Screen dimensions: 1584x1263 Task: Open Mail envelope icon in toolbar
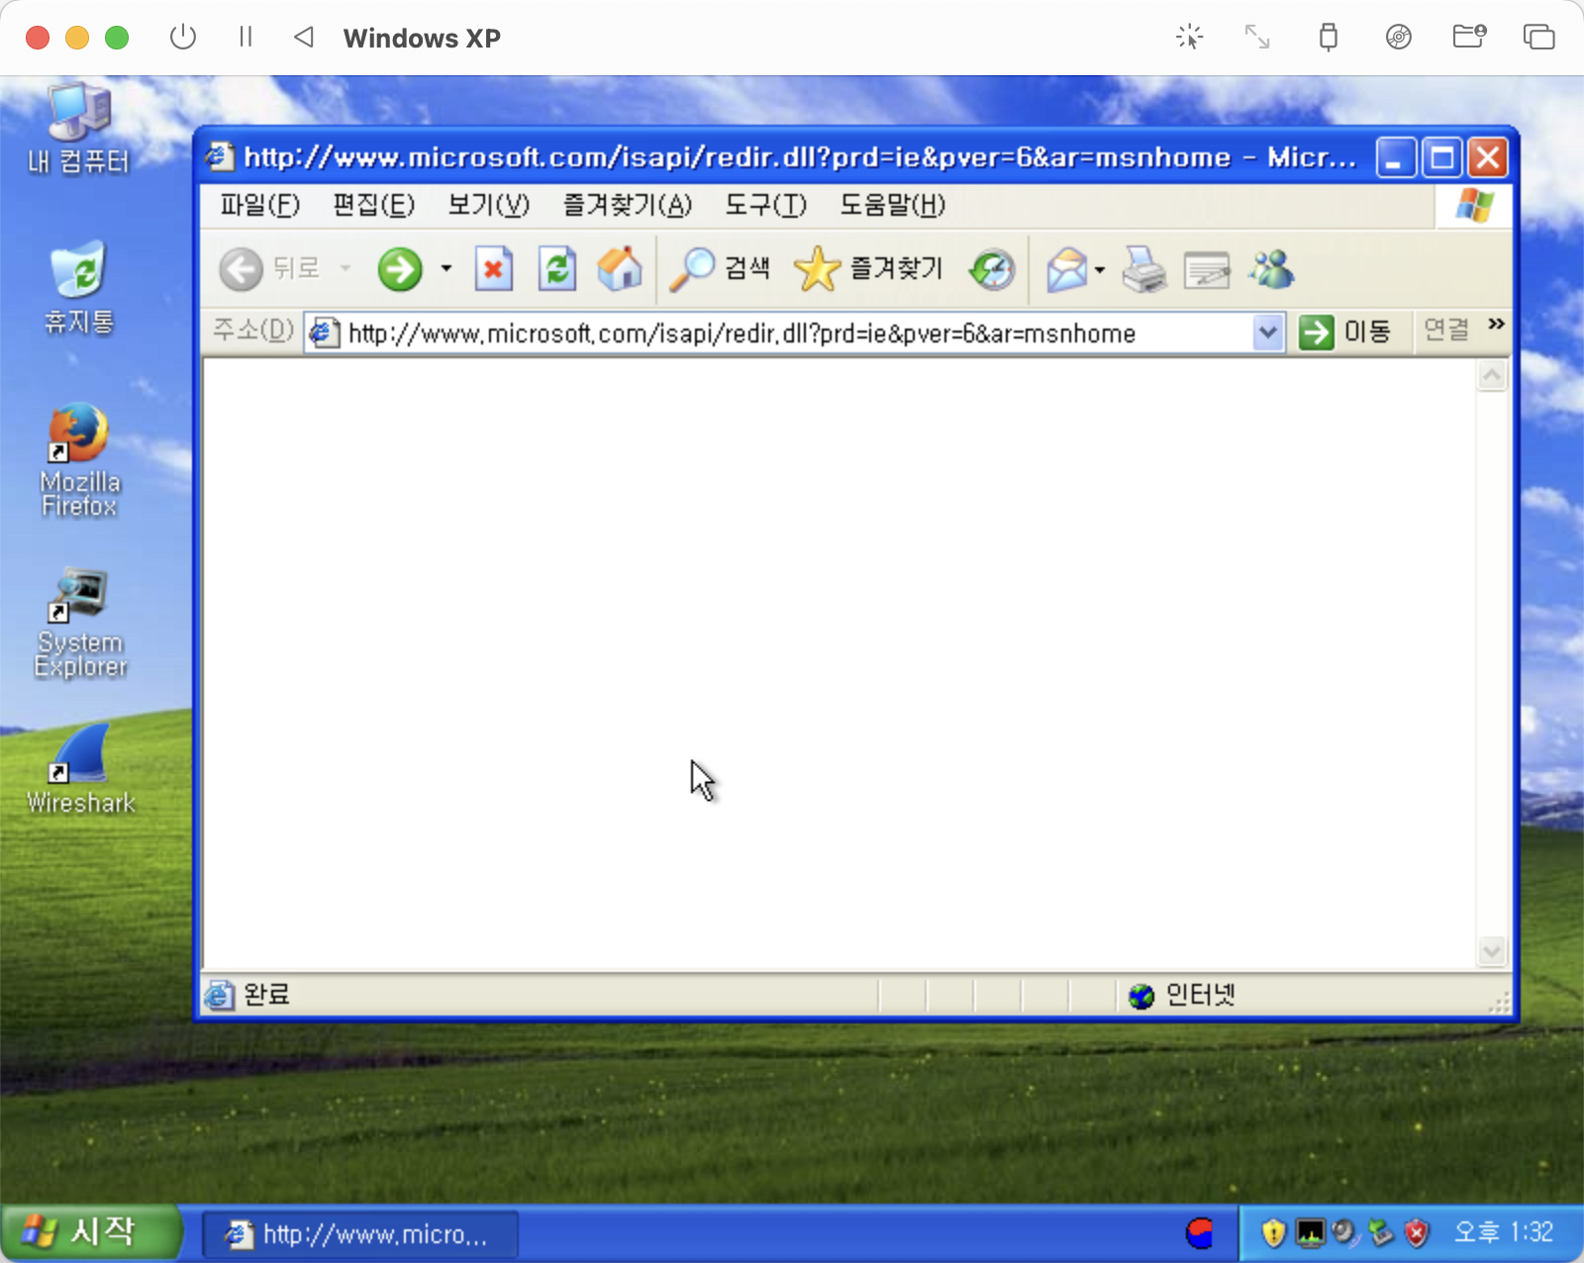pos(1067,269)
